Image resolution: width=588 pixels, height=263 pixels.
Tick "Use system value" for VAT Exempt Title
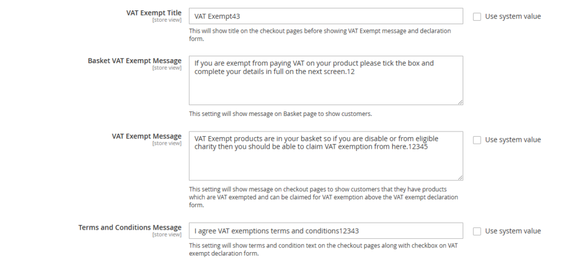pyautogui.click(x=477, y=17)
